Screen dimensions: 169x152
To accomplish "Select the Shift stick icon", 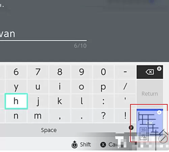I will 74,145.
